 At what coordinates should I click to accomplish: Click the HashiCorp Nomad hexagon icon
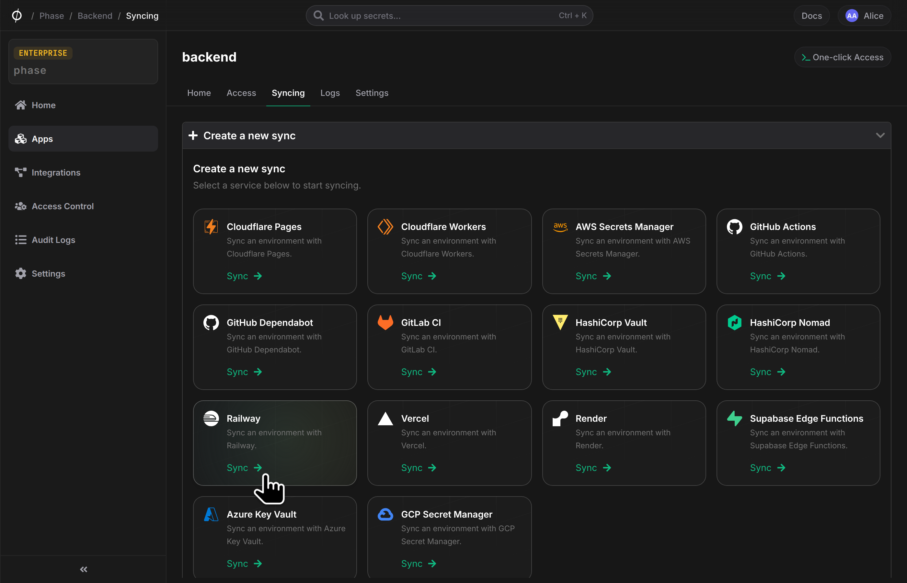tap(734, 323)
